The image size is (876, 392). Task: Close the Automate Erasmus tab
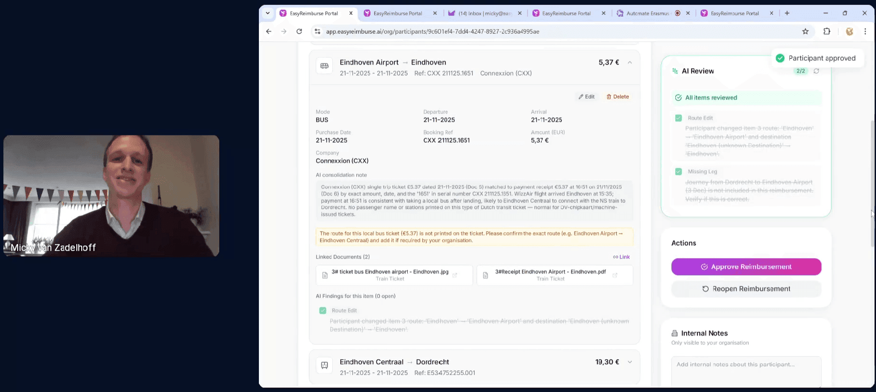pyautogui.click(x=688, y=13)
